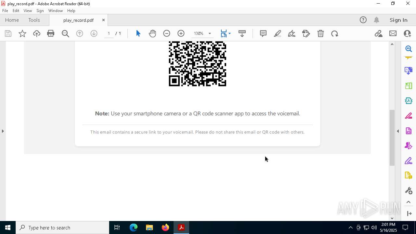Click the scrollbar down arrow

pyautogui.click(x=392, y=218)
